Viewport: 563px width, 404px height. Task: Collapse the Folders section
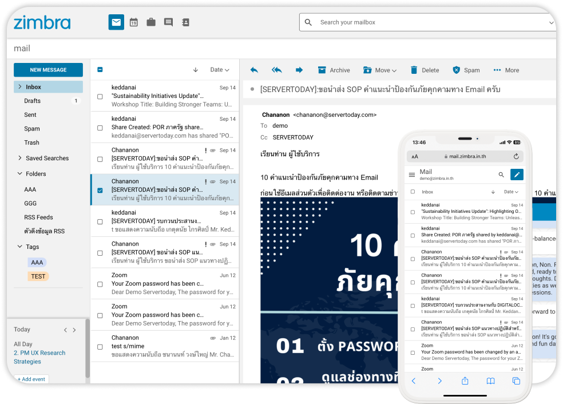[20, 173]
